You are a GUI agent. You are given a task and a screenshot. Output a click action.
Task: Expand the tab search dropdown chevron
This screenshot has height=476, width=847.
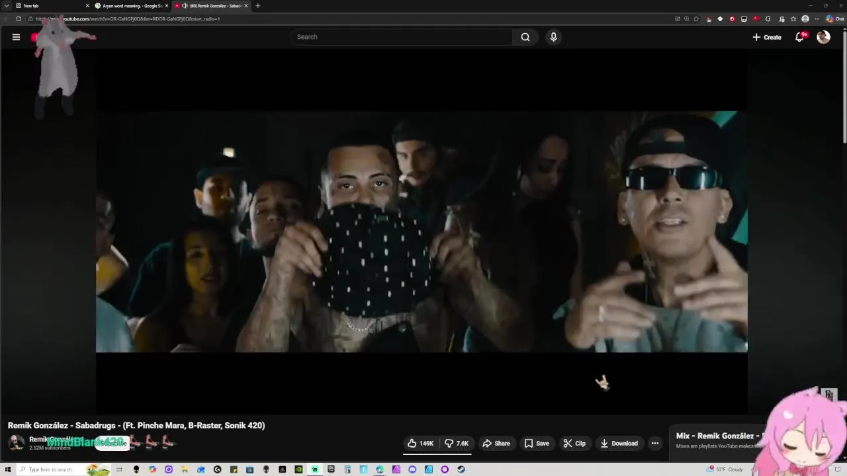click(6, 6)
